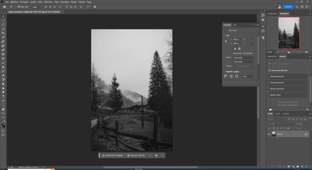Image resolution: width=312 pixels, height=170 pixels.
Task: Click the Rimuovi sfondo button
Action: [x=136, y=155]
